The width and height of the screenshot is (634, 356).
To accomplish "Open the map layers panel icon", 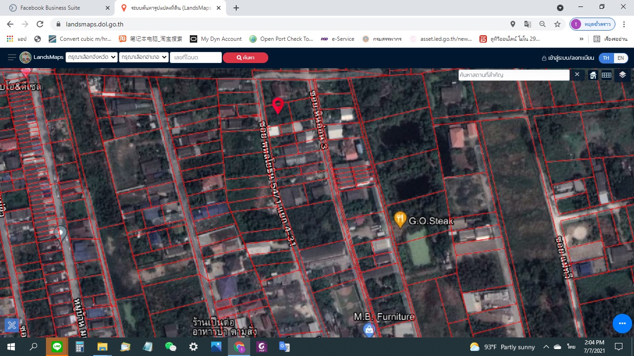I will click(622, 75).
